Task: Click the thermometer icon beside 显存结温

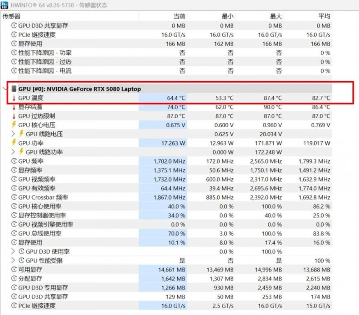Action: tap(14, 107)
